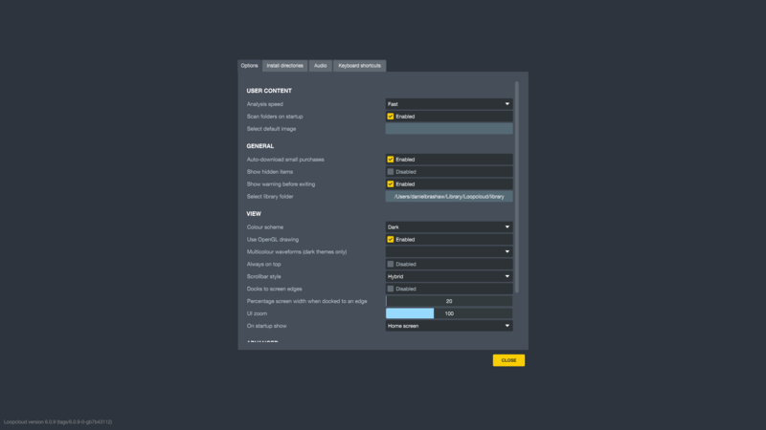
Task: Enable the Always on top checkbox
Action: point(391,265)
